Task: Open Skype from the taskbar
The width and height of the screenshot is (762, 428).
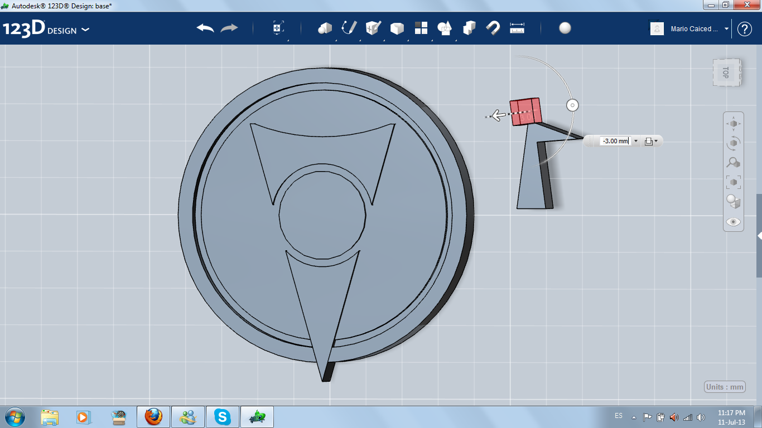Action: point(223,417)
